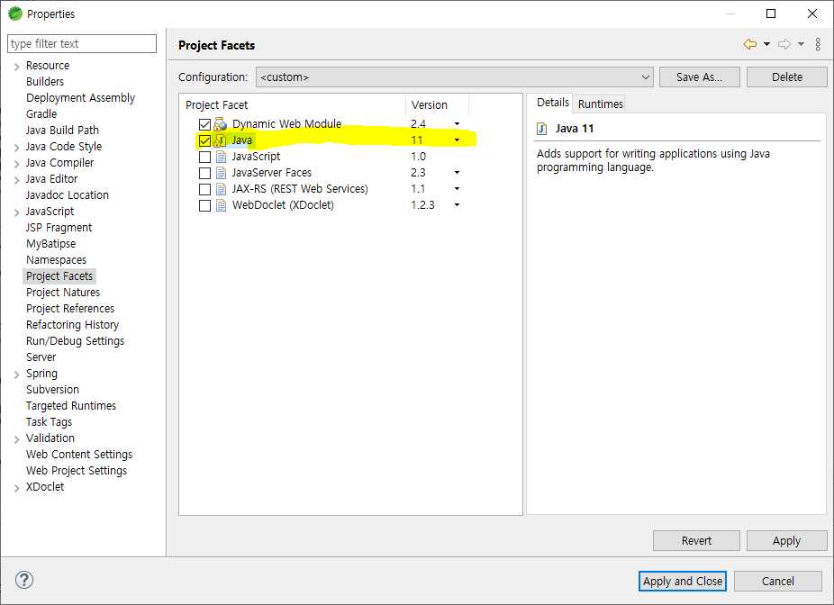This screenshot has height=605, width=834.
Task: Open JavaServer Faces version dropdown
Action: (457, 173)
